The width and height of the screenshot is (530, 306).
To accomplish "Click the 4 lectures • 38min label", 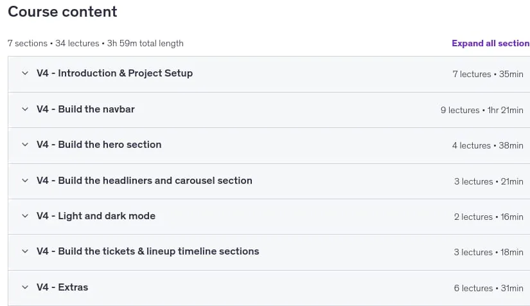I will [488, 145].
